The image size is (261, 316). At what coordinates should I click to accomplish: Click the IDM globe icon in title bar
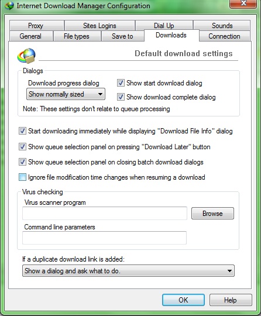point(9,6)
